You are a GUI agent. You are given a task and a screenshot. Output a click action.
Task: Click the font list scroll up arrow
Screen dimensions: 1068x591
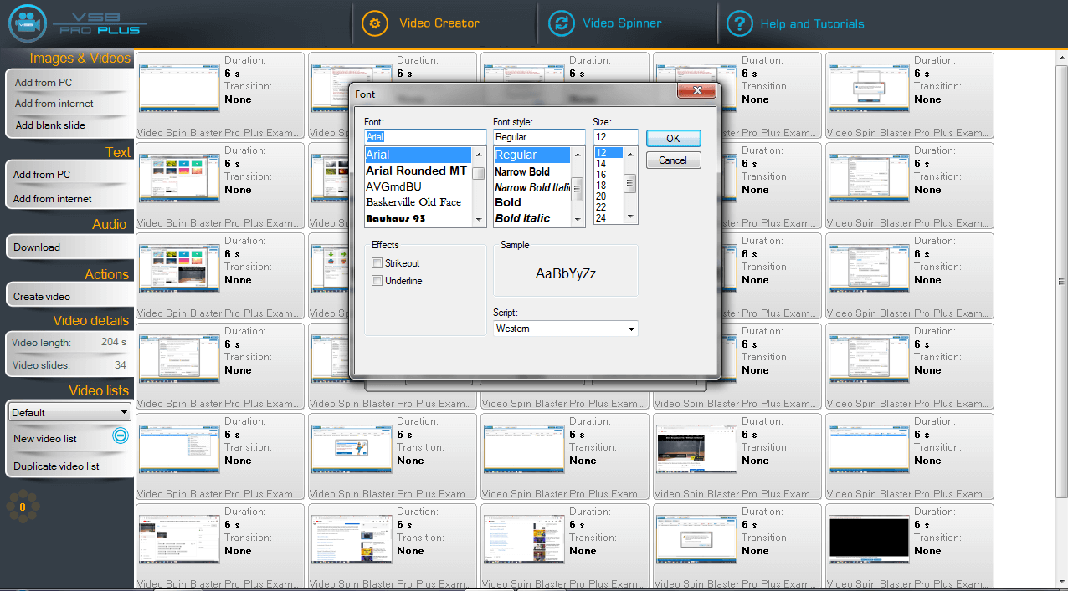click(x=479, y=155)
